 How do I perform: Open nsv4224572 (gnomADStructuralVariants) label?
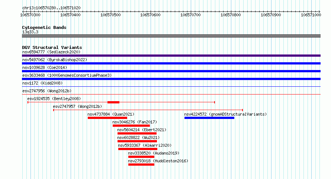click(x=225, y=114)
